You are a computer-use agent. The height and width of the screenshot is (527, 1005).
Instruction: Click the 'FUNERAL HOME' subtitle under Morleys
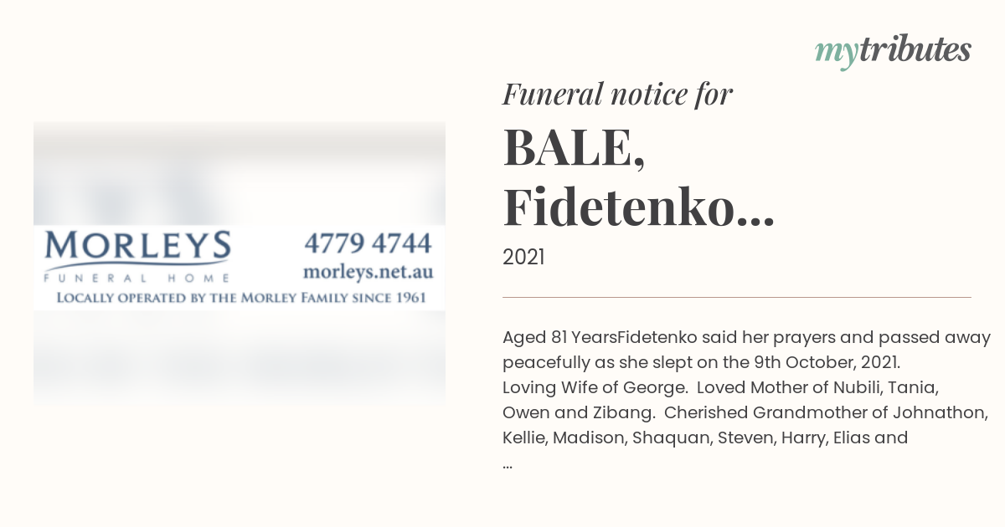[x=137, y=277]
